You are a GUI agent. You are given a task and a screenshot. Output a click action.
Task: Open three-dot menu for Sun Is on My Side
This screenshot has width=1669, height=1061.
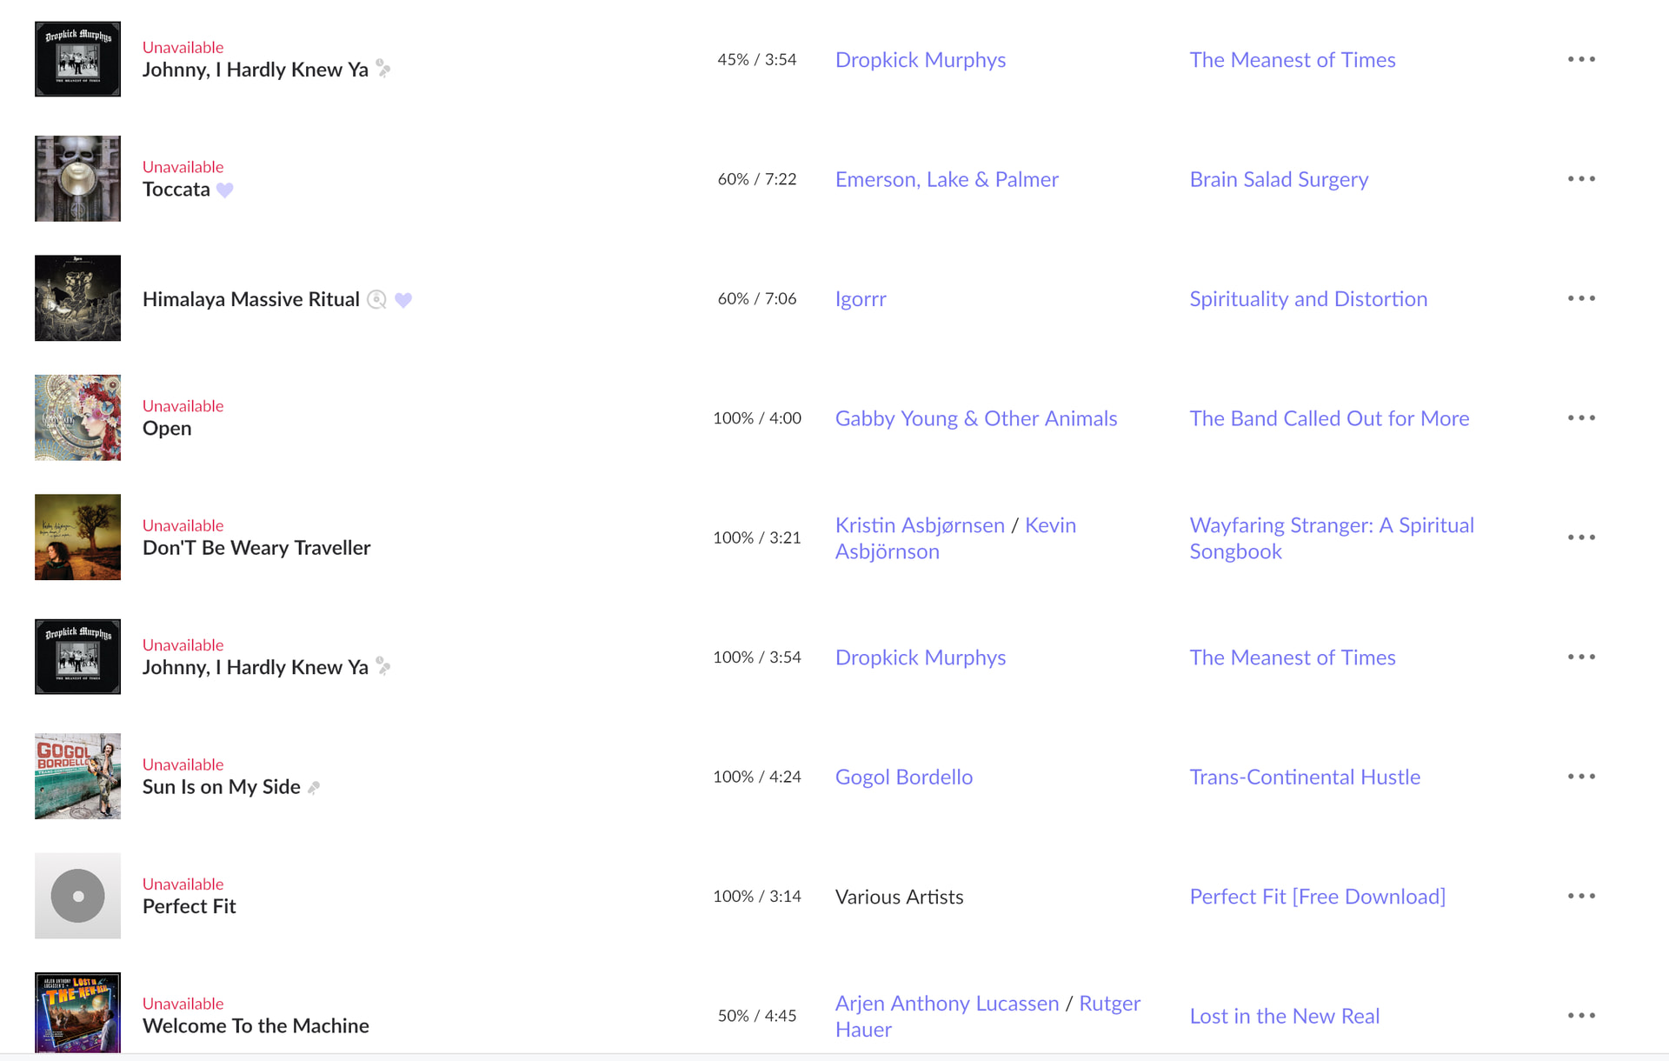click(1581, 777)
